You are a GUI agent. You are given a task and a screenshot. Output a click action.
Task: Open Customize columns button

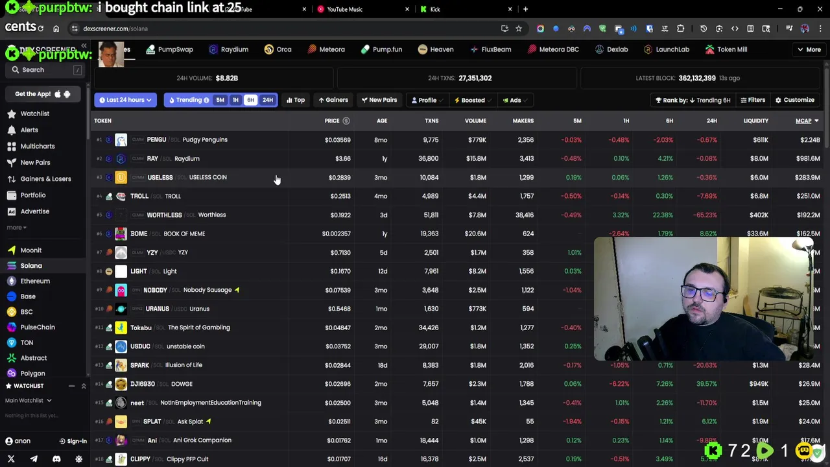(x=795, y=100)
